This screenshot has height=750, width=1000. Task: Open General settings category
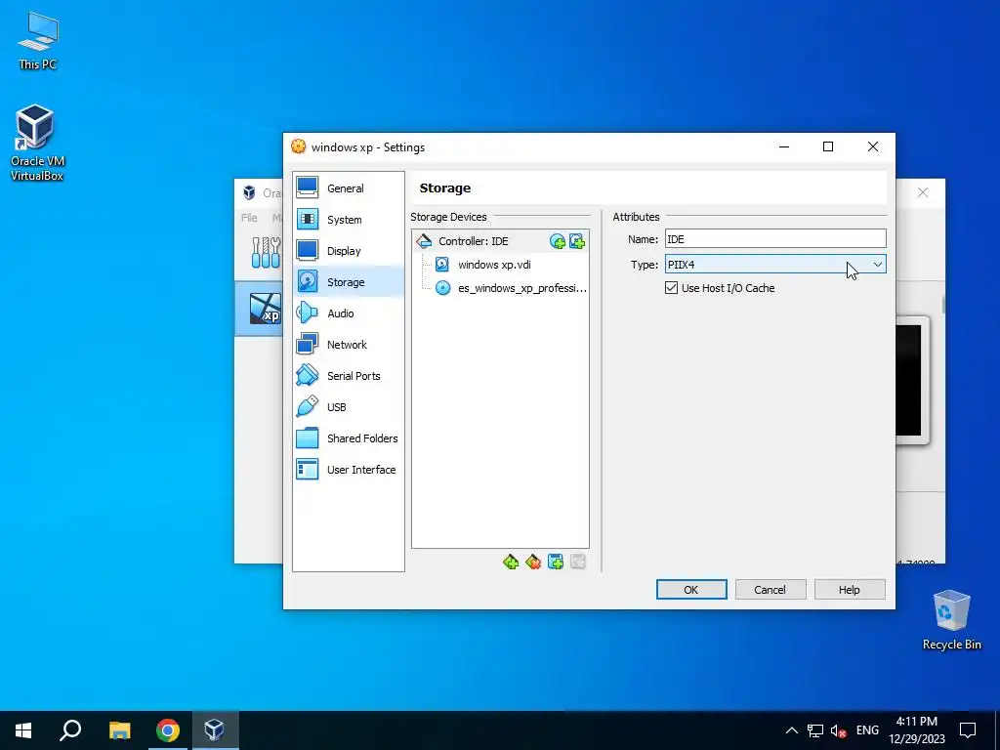[x=349, y=188]
